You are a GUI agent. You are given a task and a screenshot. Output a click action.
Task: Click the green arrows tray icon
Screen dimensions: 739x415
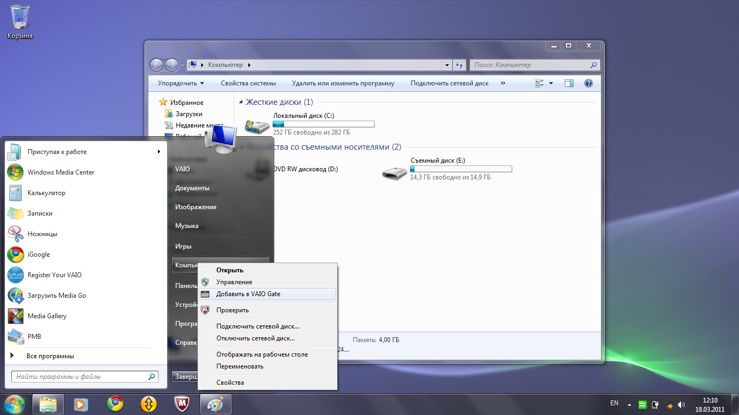coord(643,404)
